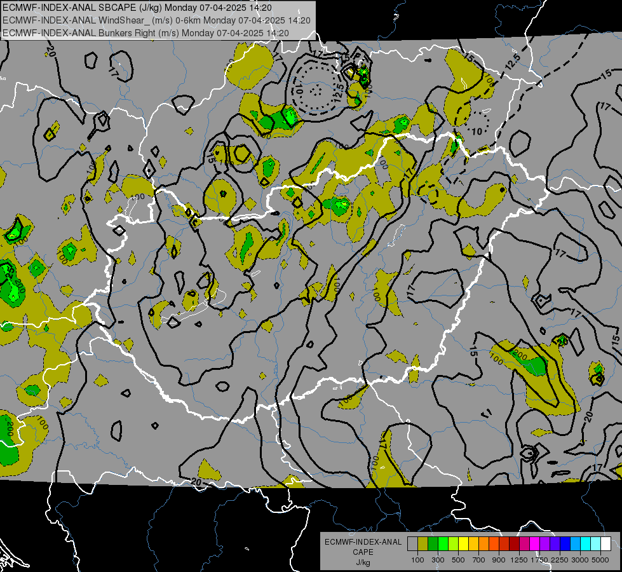
Task: Pick the orange legend swatch after 700
Action: click(483, 544)
